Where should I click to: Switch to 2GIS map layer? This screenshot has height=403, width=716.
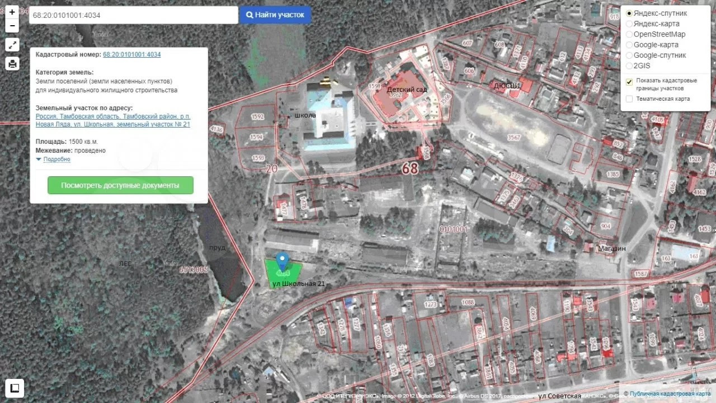[x=629, y=65]
